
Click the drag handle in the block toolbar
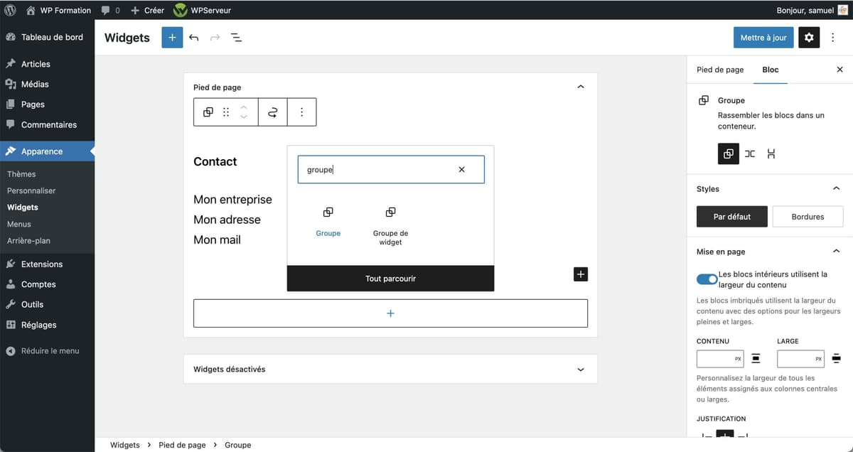[224, 112]
